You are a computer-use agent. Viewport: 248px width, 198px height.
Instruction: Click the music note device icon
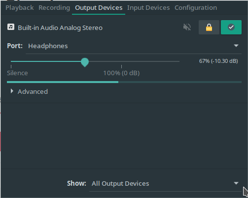(x=11, y=27)
